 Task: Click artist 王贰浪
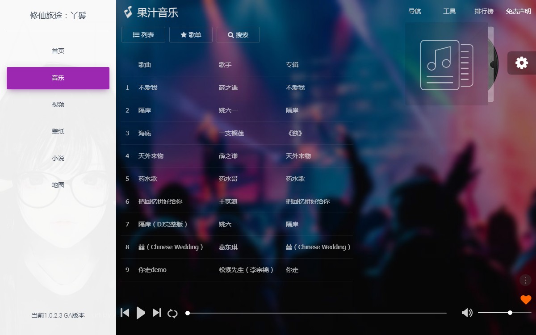pos(228,201)
